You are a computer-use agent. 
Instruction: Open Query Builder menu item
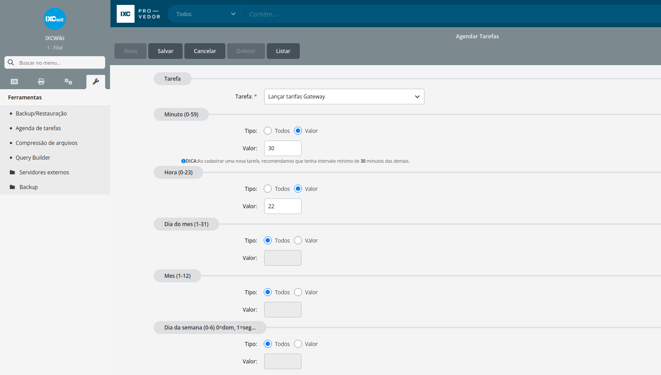click(x=33, y=157)
